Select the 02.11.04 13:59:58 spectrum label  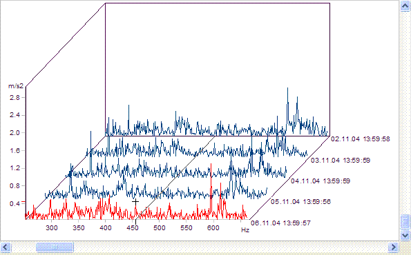coord(360,139)
